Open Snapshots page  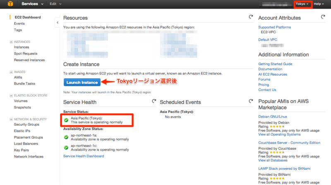(x=22, y=107)
